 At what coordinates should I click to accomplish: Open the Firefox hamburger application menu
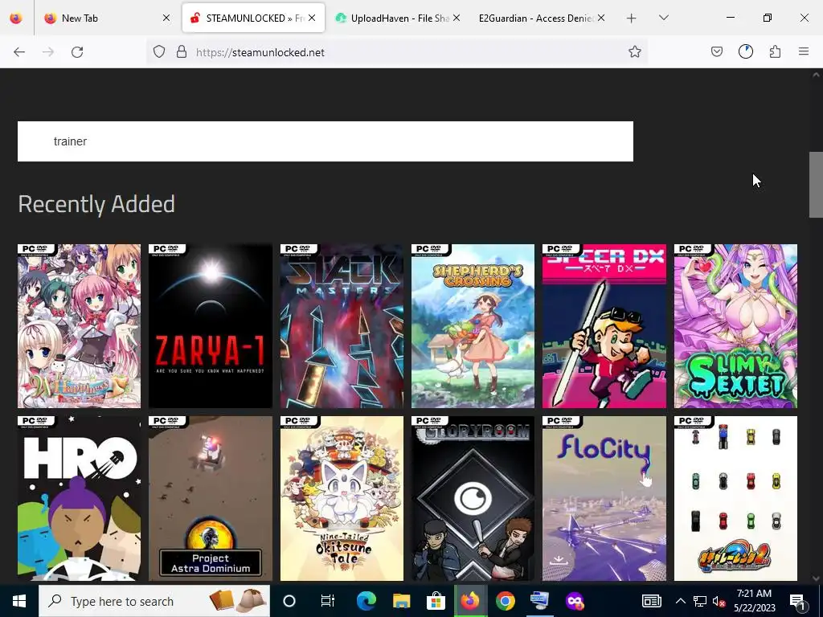pos(804,52)
